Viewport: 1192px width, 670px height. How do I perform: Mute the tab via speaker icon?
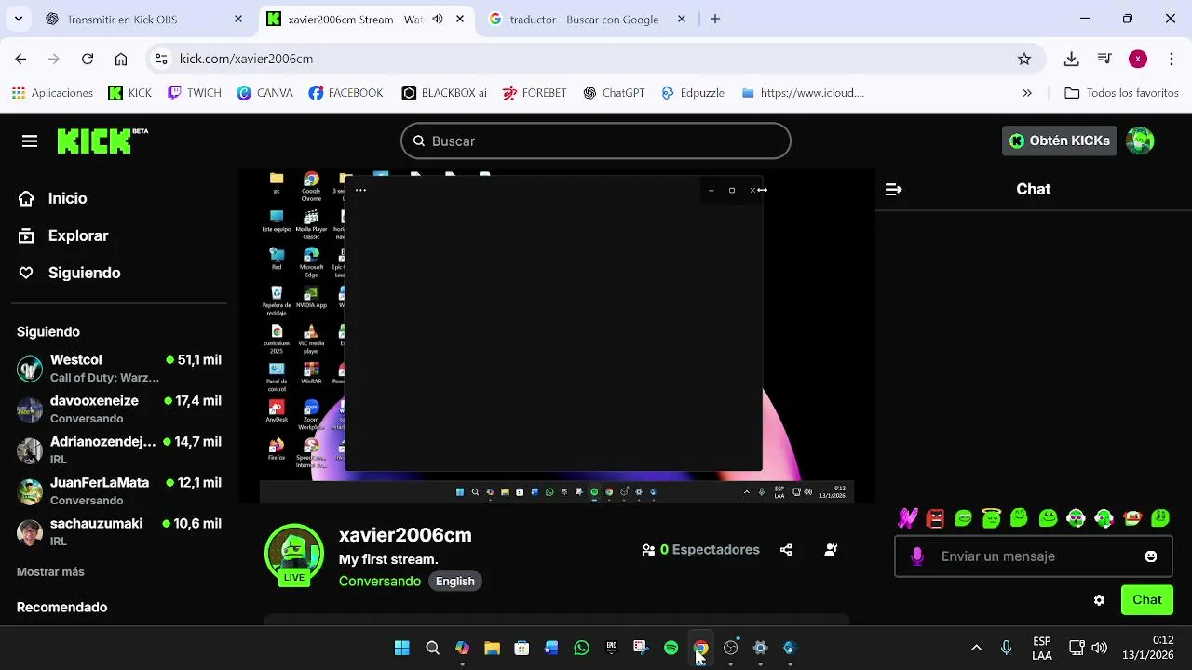pyautogui.click(x=438, y=19)
